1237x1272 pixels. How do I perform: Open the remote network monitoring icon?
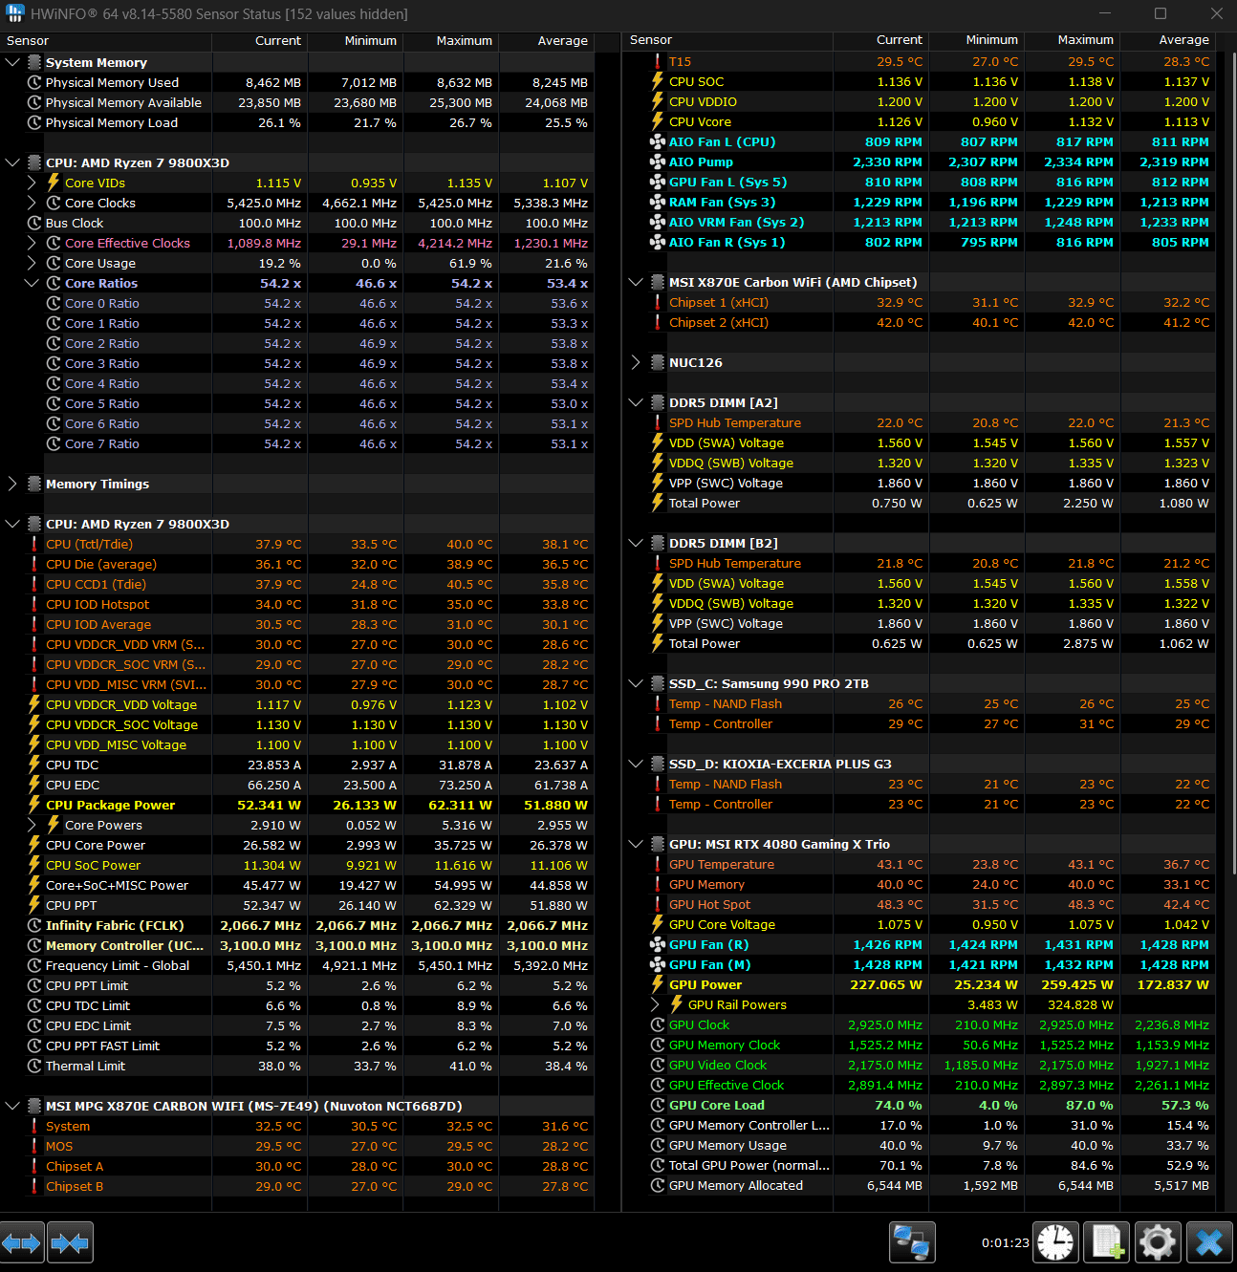point(912,1243)
